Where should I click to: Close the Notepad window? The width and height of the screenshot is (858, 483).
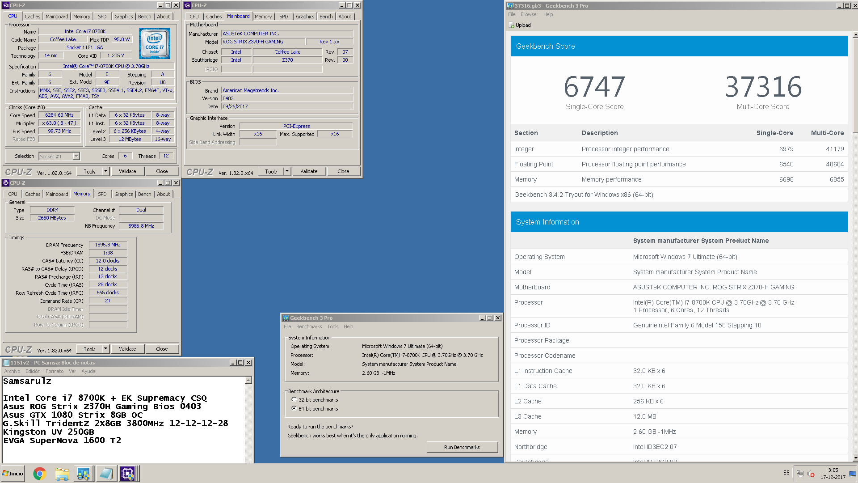pyautogui.click(x=248, y=363)
